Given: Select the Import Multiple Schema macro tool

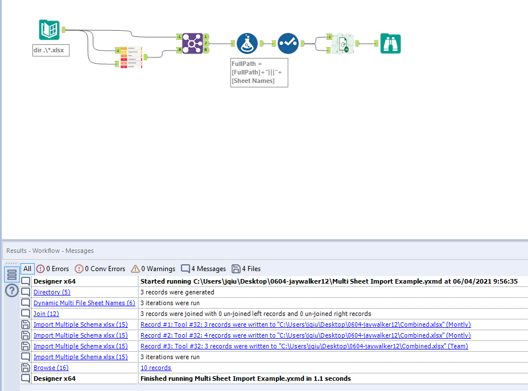Looking at the screenshot, I should point(343,43).
